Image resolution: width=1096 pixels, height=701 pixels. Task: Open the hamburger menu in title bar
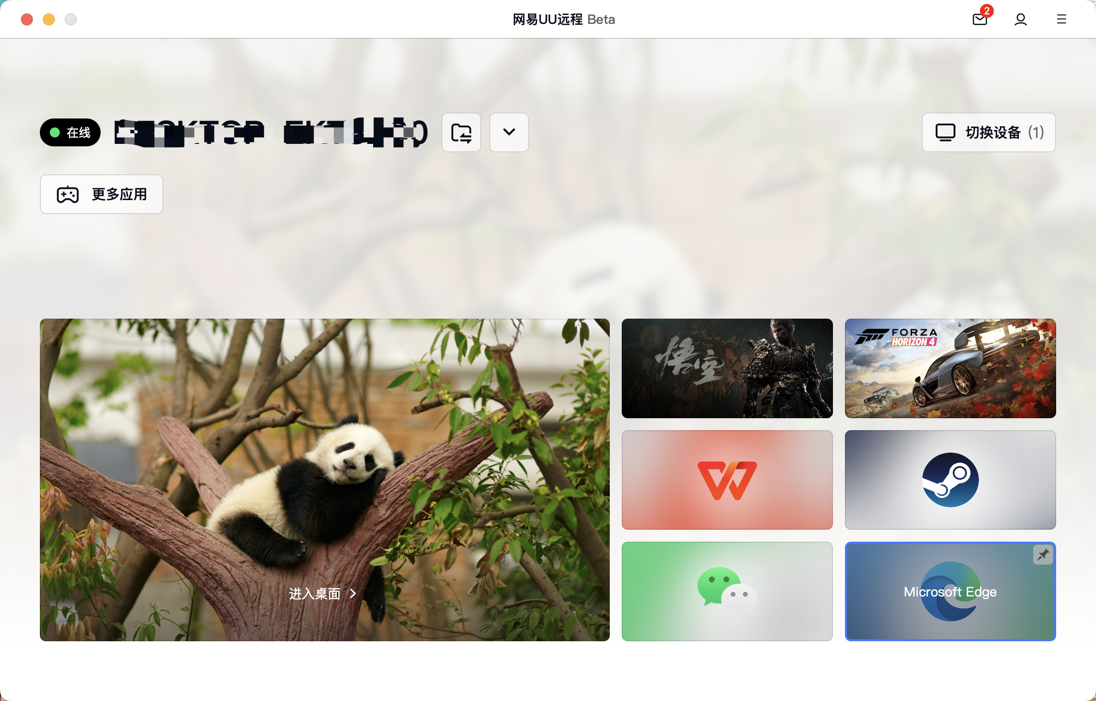pyautogui.click(x=1062, y=19)
